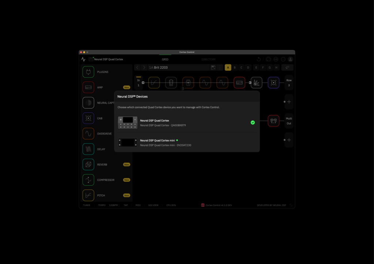Image resolution: width=374 pixels, height=264 pixels.
Task: Click the Quad Cortex mini thumbnail image
Action: click(x=127, y=143)
